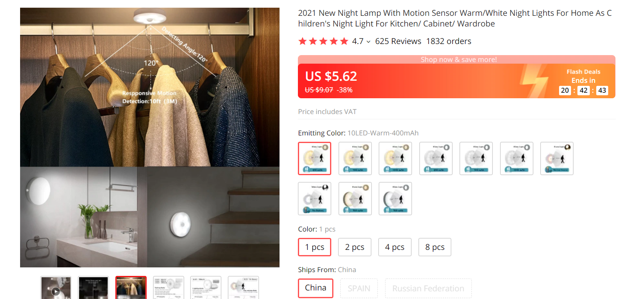Open the 625 Reviews link
630x299 pixels.
coord(398,41)
